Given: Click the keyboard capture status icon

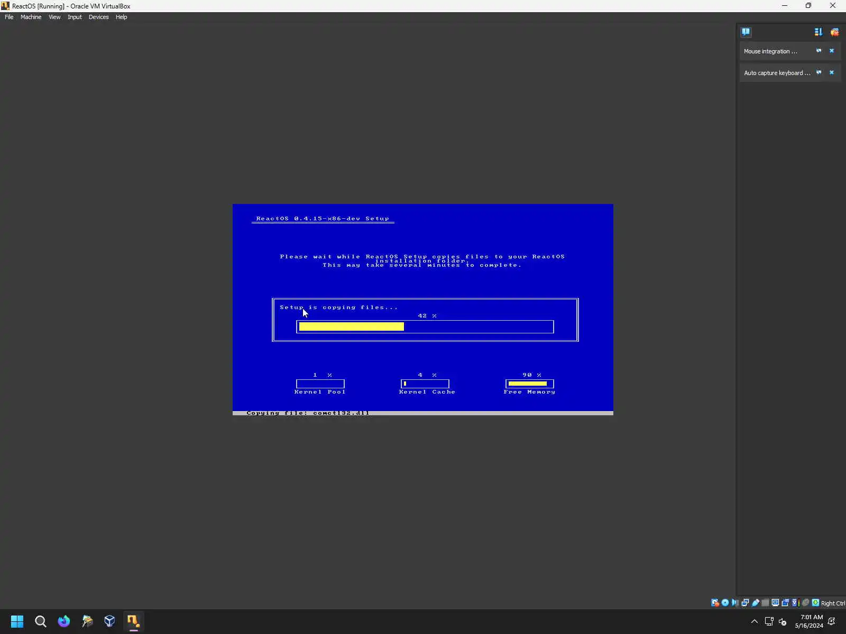Looking at the screenshot, I should 815,603.
